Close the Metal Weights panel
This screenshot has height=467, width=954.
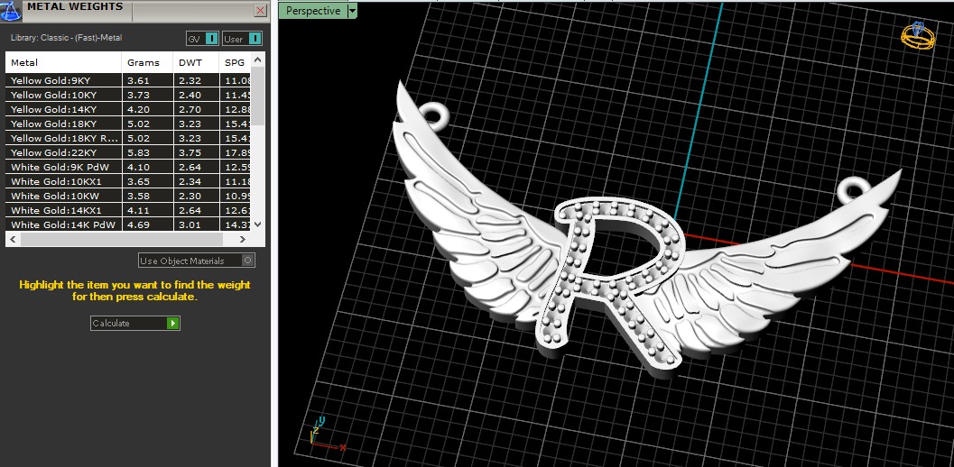[x=261, y=10]
